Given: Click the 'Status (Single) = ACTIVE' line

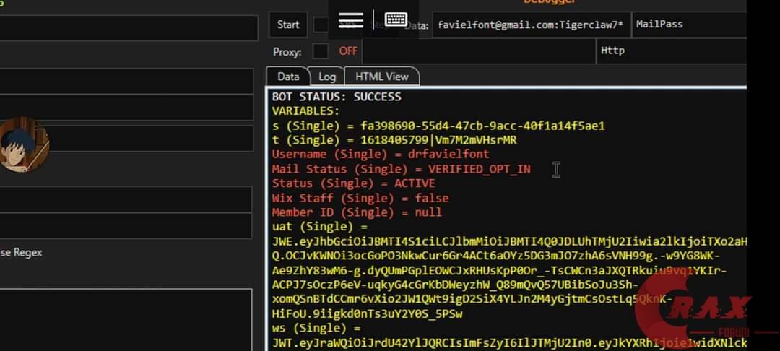Looking at the screenshot, I should pyautogui.click(x=353, y=183).
